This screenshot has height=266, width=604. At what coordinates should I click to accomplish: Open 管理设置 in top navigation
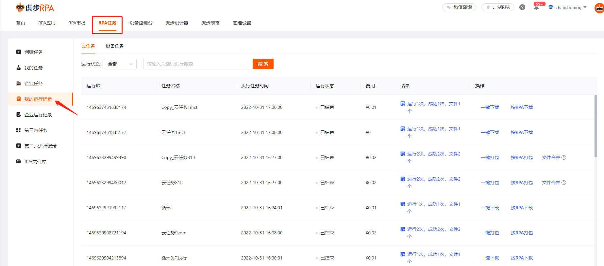tap(242, 23)
